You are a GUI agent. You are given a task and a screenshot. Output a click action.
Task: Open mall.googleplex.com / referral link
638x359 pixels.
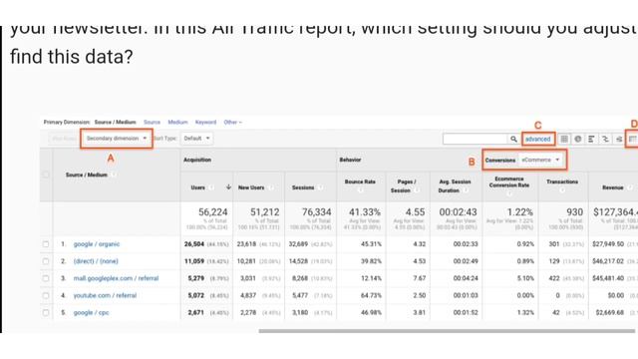(x=116, y=278)
